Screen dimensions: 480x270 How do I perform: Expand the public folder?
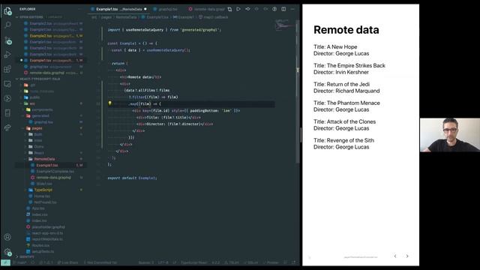click(34, 97)
